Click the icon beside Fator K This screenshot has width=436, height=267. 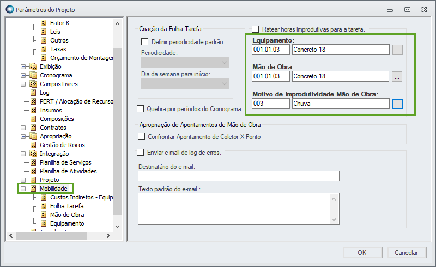(44, 23)
